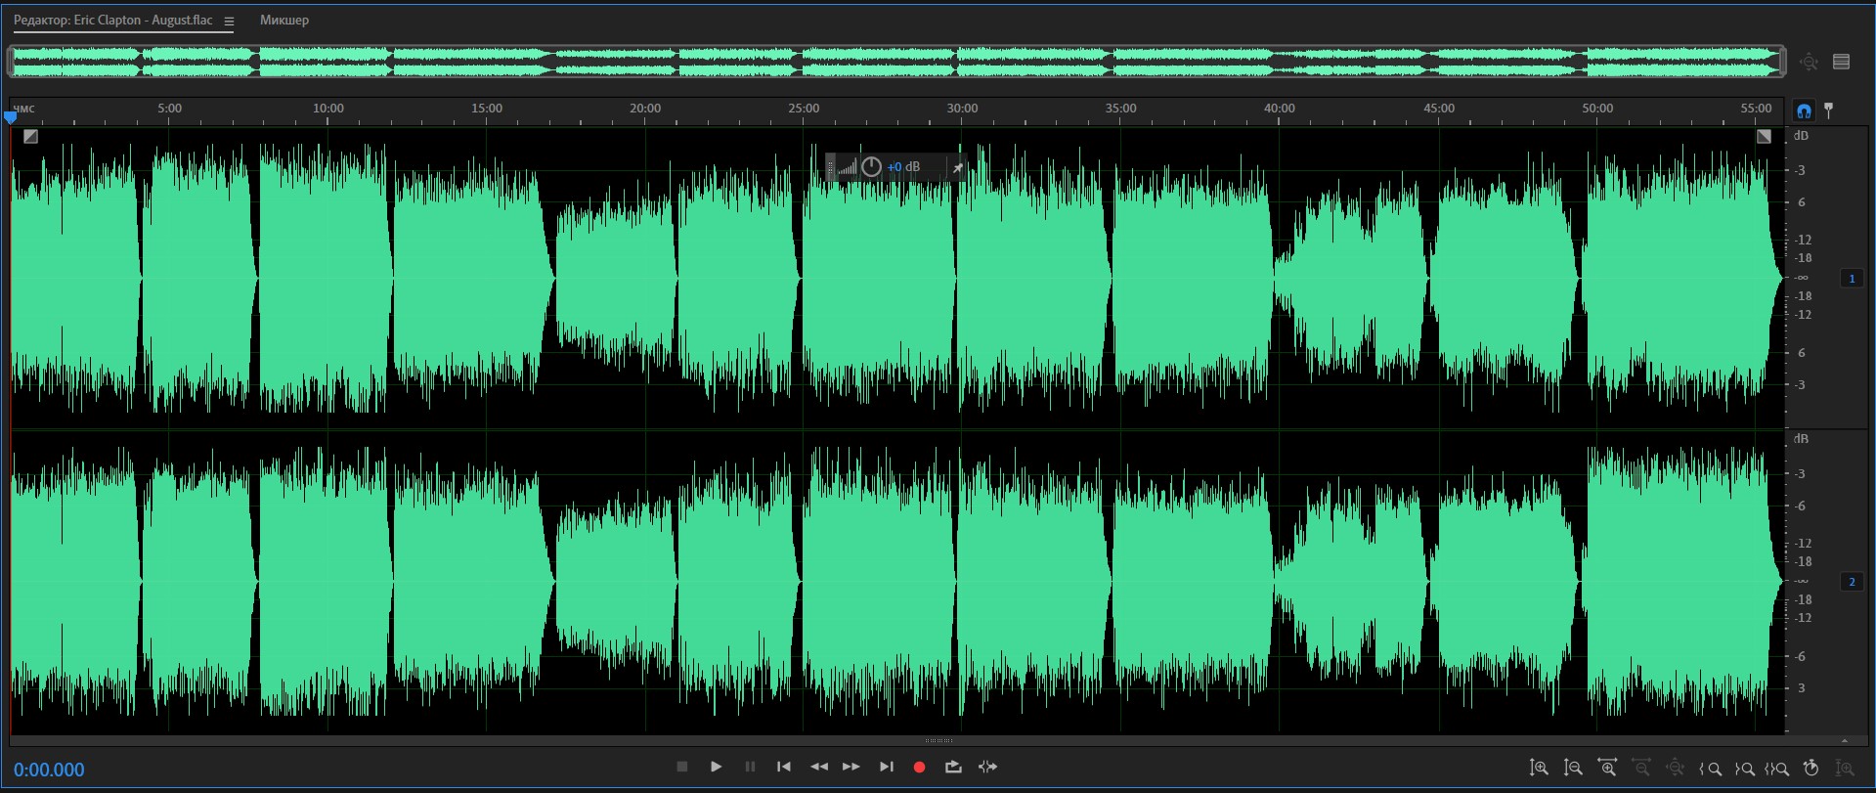
Task: Click the 0:00.000 timecode display
Action: pyautogui.click(x=50, y=770)
